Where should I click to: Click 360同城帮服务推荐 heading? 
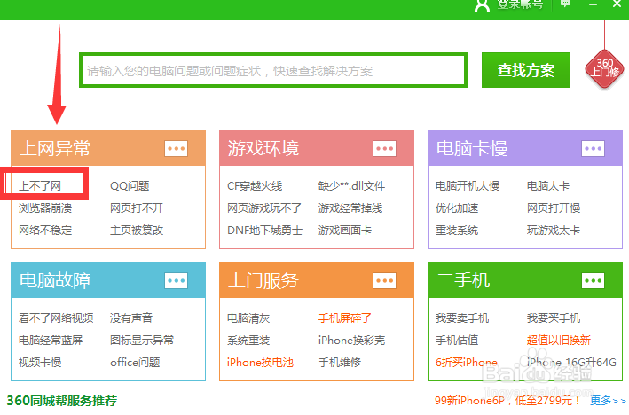tap(62, 401)
